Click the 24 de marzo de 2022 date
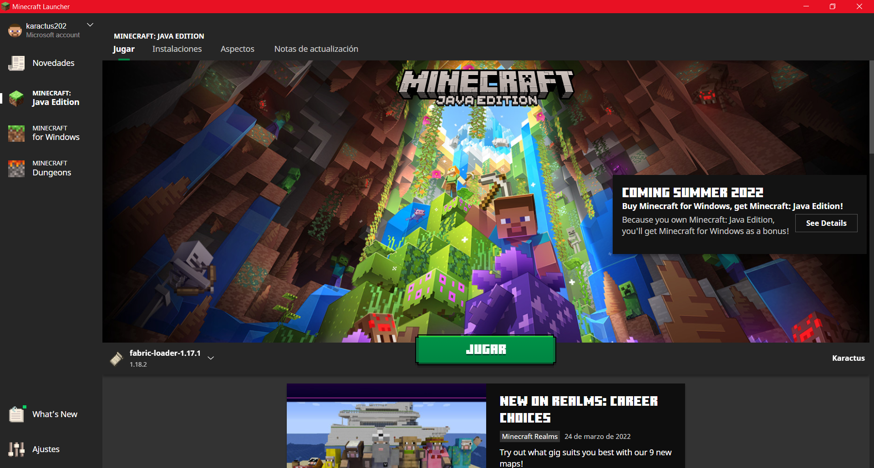Screen dimensions: 874x468 (598, 437)
